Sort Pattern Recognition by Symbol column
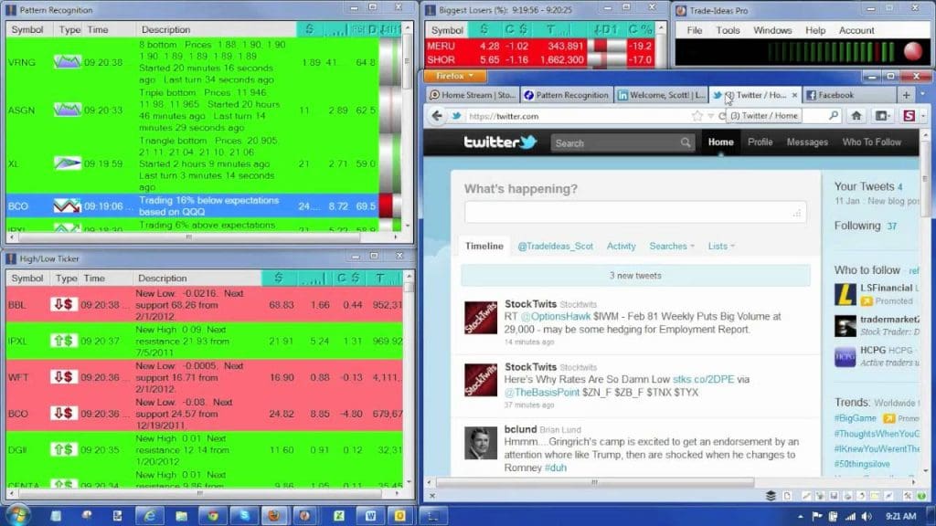936x526 pixels. (27, 29)
